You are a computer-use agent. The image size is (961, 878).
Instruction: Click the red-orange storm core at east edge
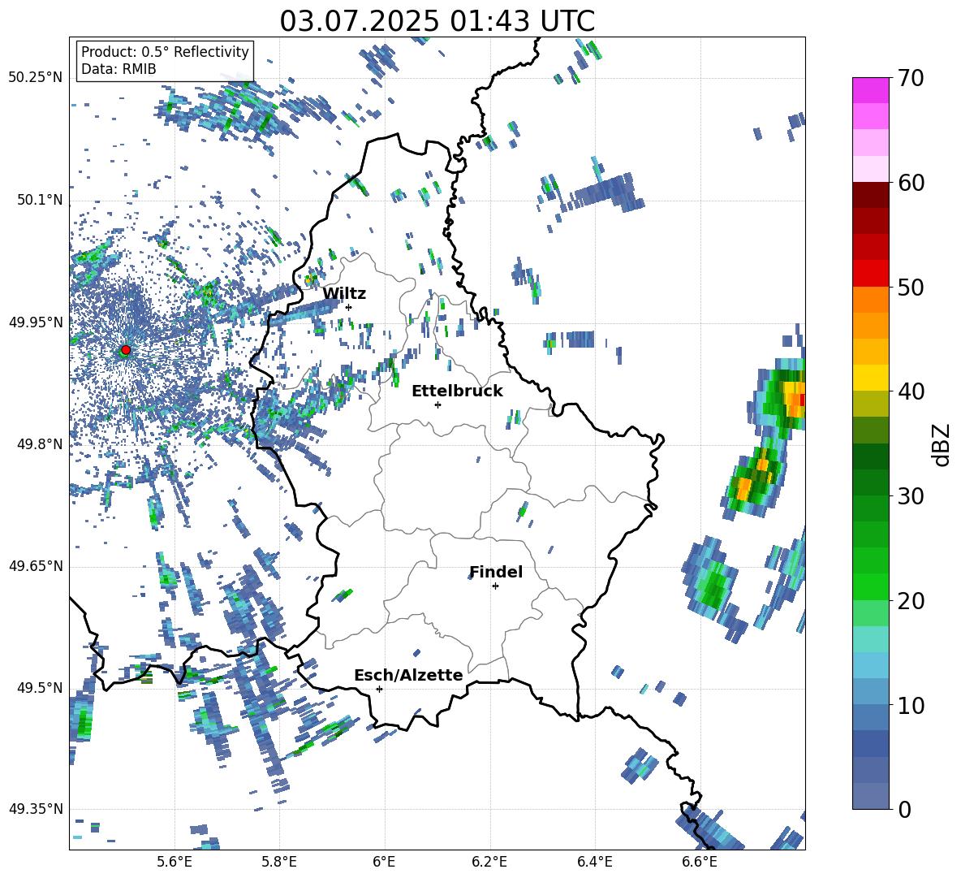click(795, 399)
